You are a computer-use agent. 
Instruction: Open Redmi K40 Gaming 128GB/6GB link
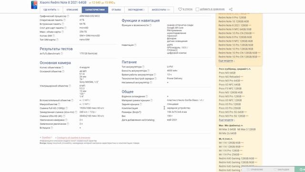(236, 158)
